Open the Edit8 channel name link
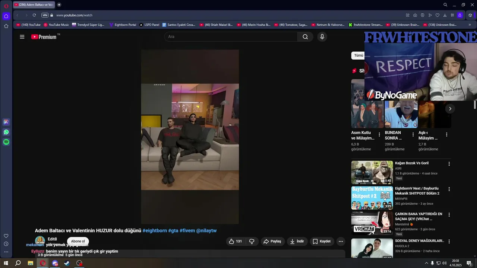Screen dimensions: 477x268 (x=52, y=239)
